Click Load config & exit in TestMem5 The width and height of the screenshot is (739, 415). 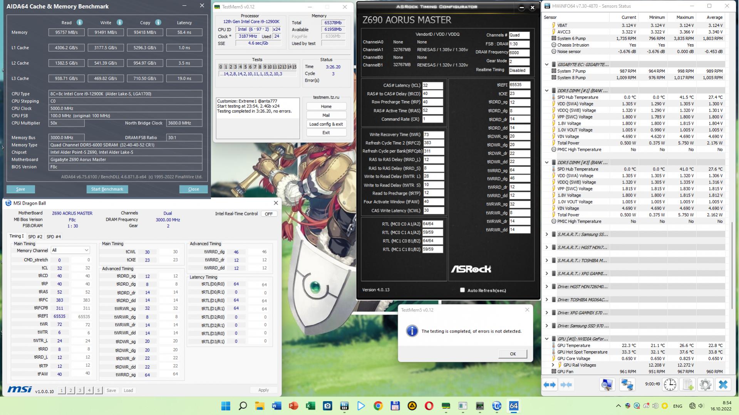coord(326,124)
